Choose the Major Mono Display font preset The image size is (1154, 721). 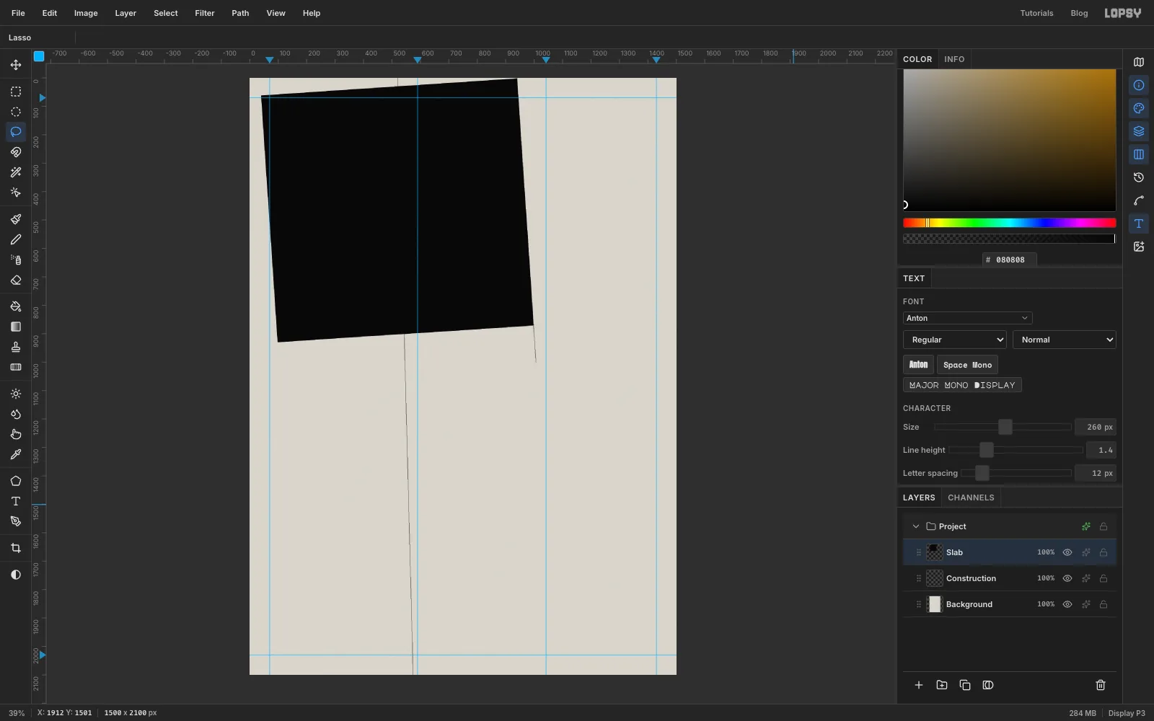pyautogui.click(x=962, y=385)
